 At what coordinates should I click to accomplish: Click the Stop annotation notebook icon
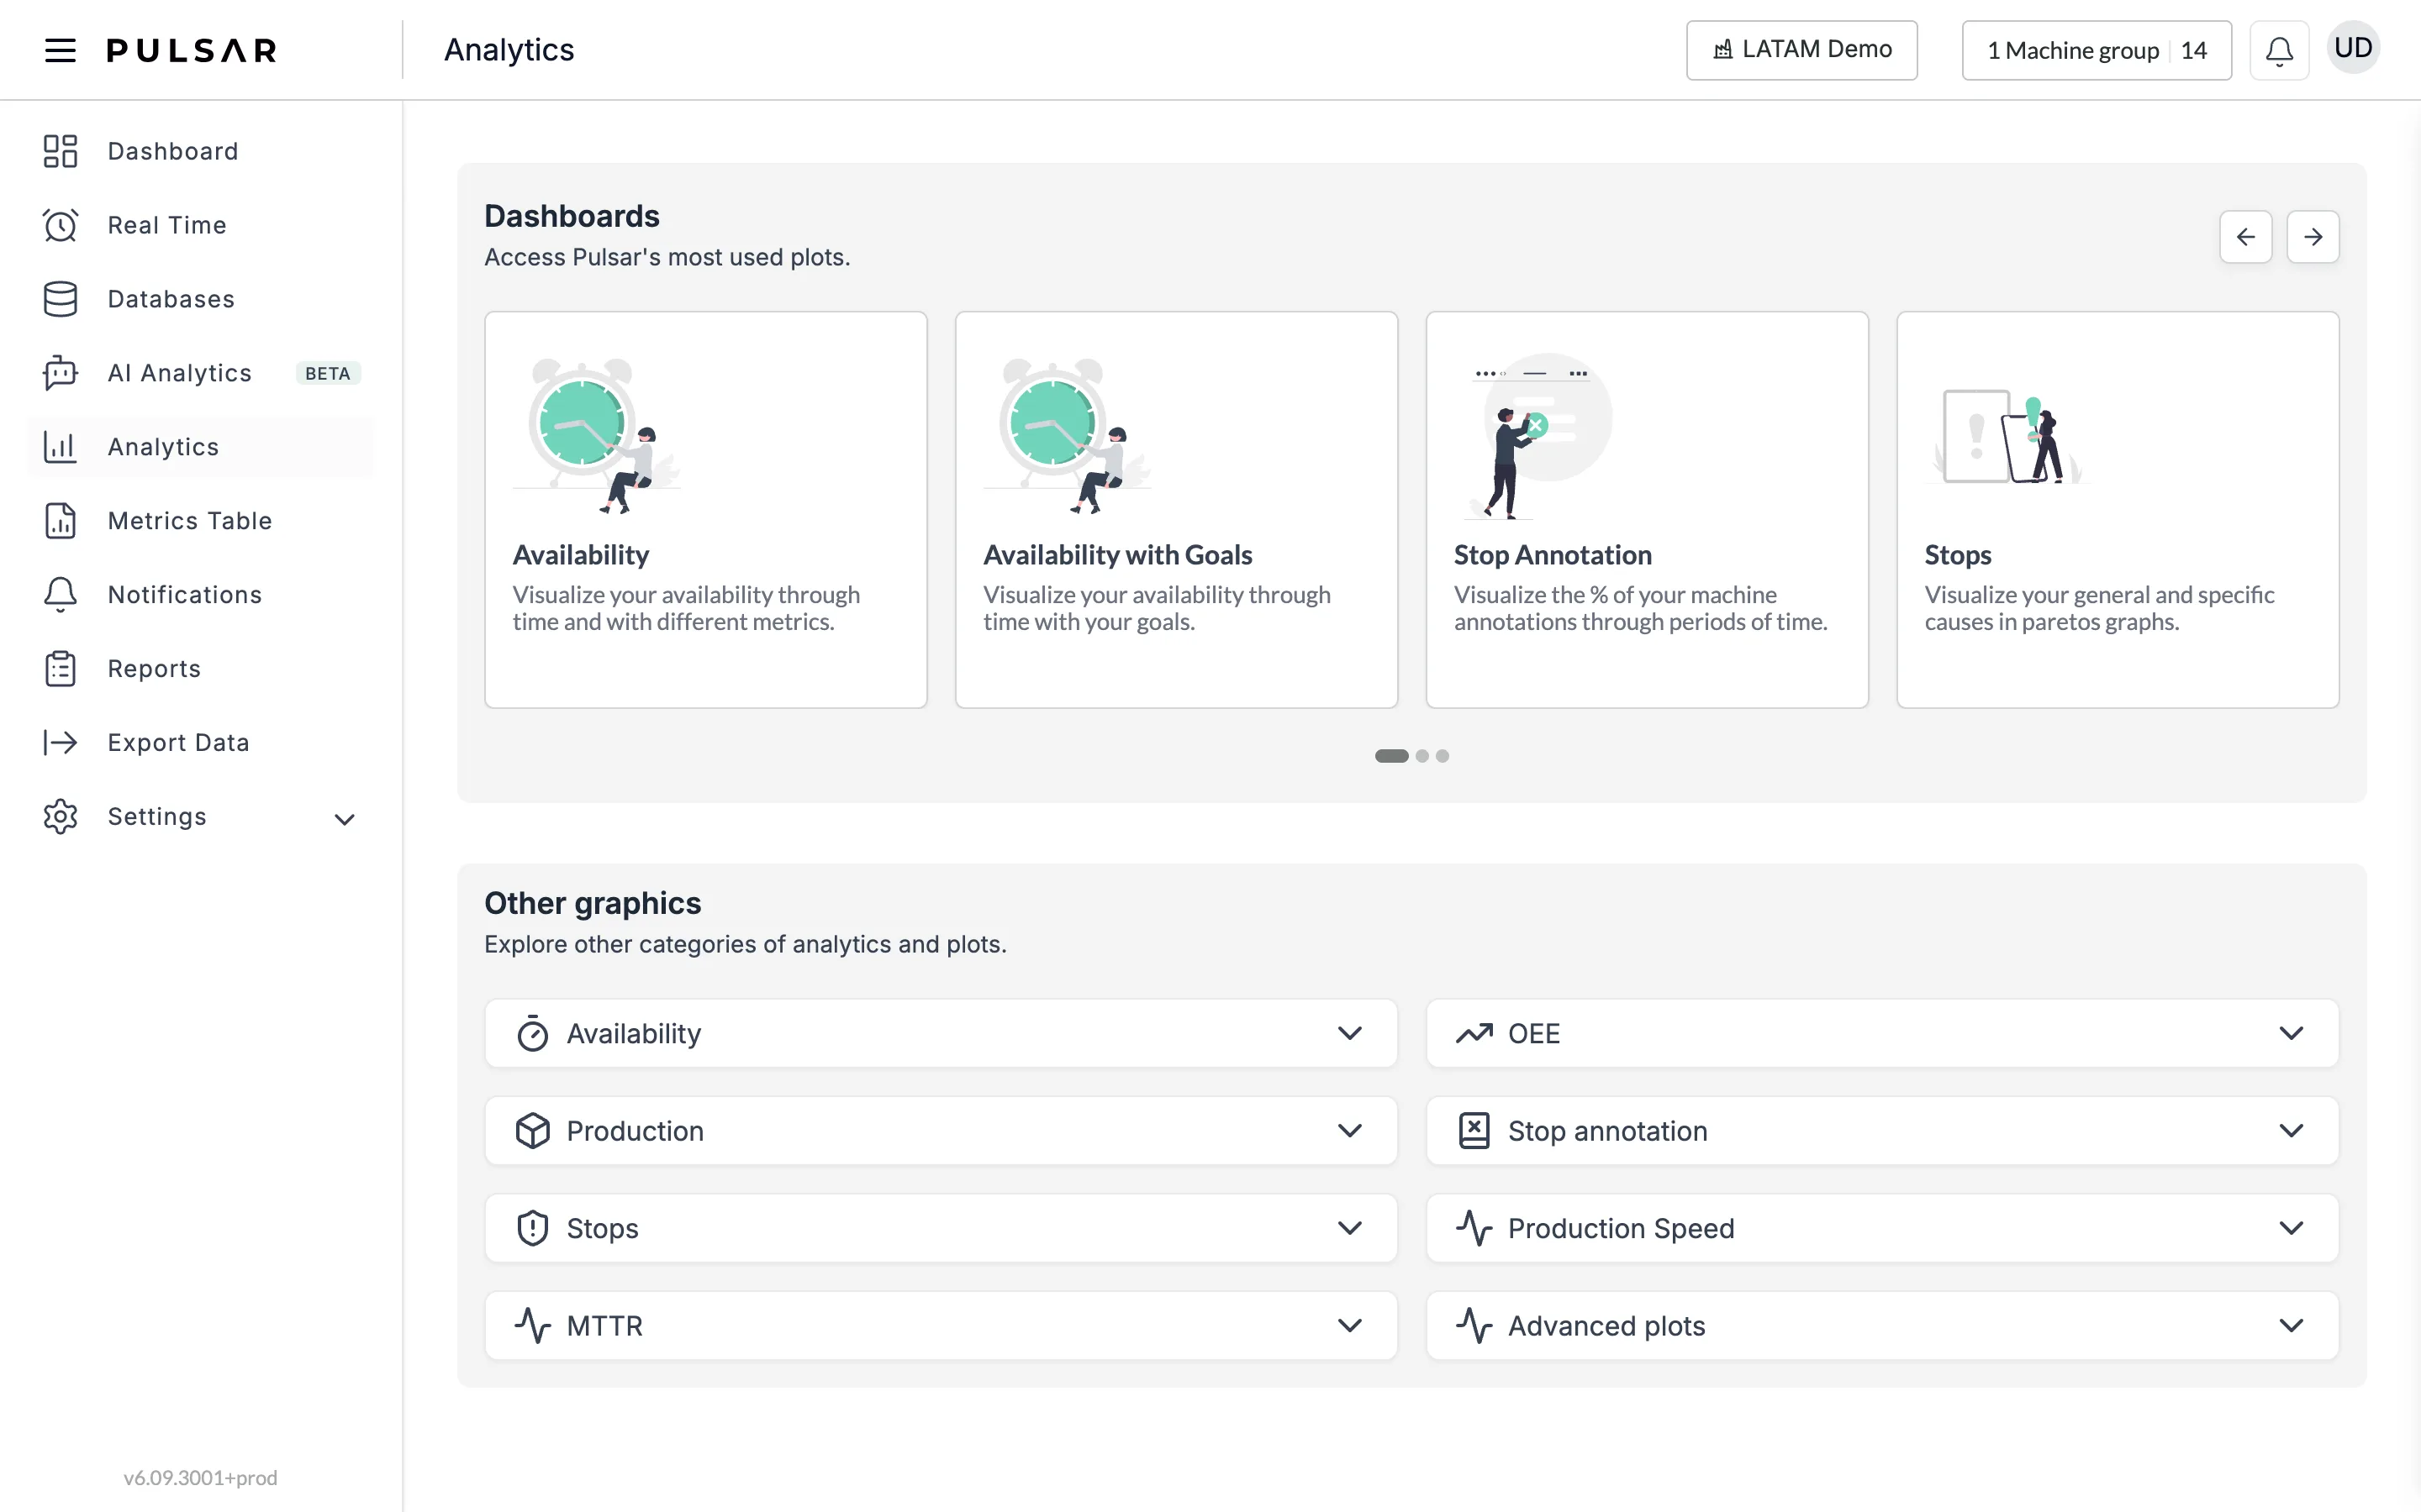[1474, 1131]
